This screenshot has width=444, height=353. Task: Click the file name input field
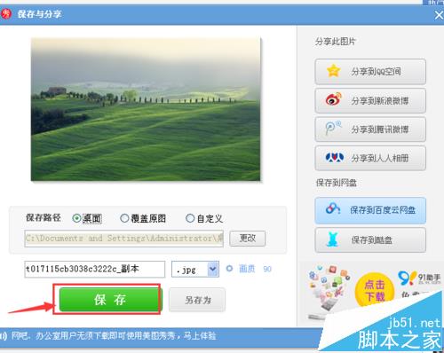95,269
